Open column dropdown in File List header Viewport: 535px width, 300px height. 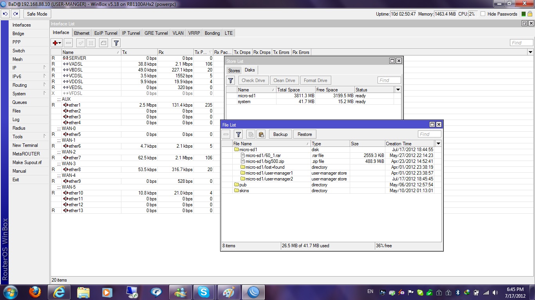438,144
